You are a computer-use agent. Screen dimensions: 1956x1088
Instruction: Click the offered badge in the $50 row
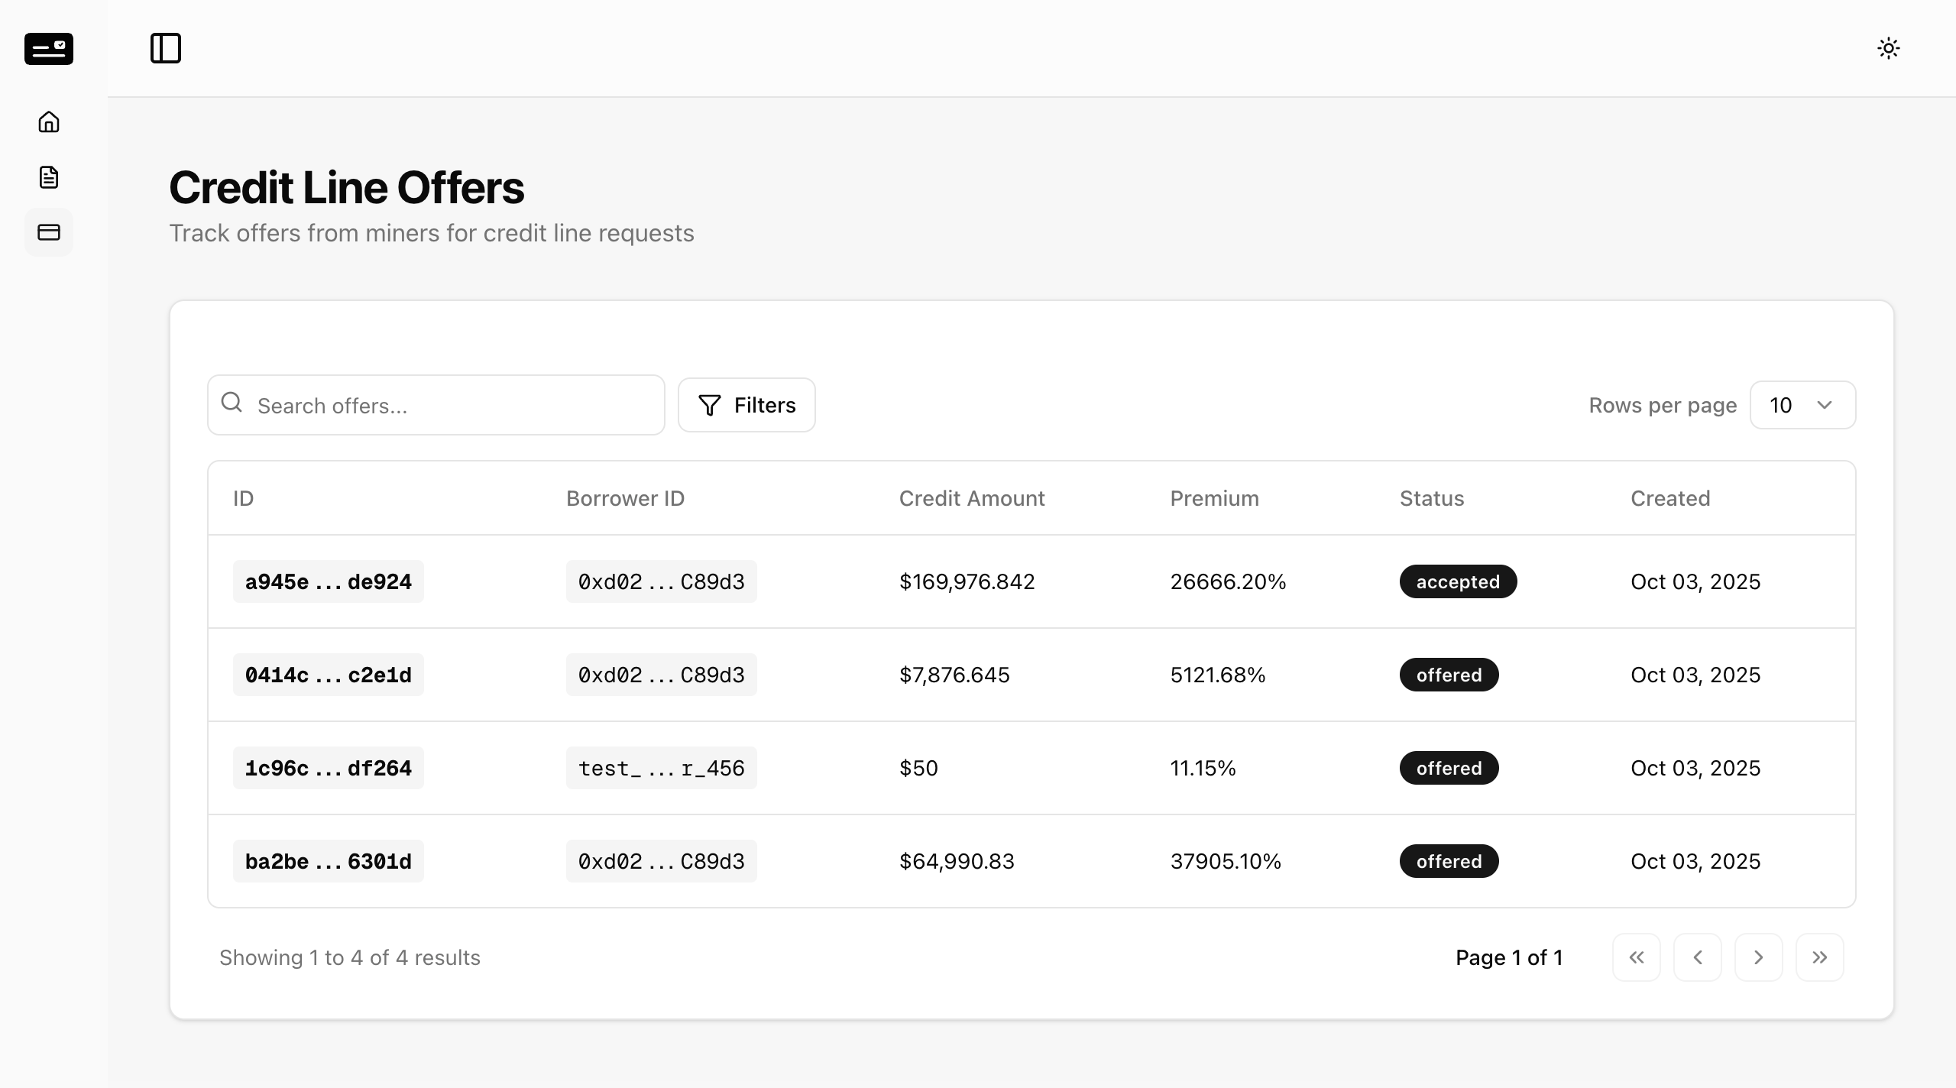coord(1449,768)
